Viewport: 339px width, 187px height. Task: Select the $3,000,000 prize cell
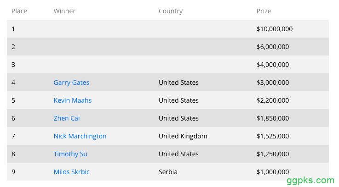[x=273, y=82]
